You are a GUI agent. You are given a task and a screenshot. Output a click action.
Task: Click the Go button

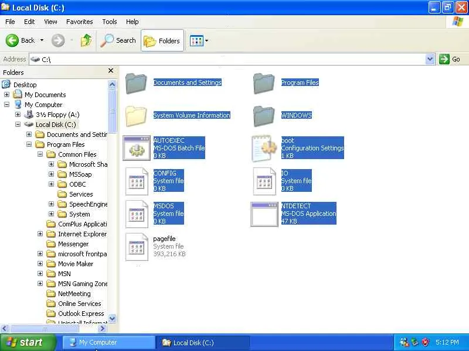point(450,59)
